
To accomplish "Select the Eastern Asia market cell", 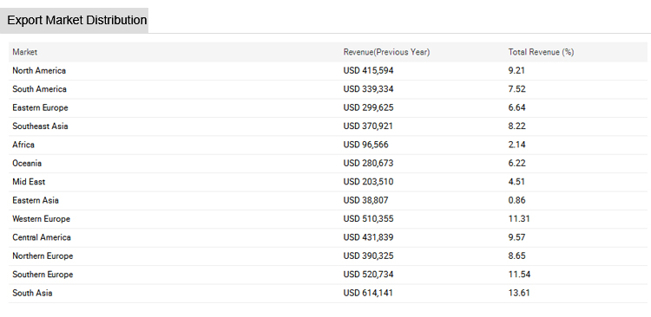I will 36,201.
